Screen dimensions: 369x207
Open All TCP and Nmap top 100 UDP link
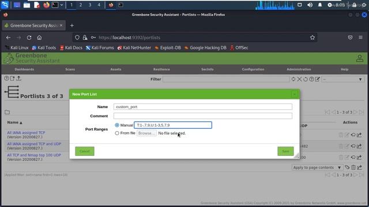[34, 155]
